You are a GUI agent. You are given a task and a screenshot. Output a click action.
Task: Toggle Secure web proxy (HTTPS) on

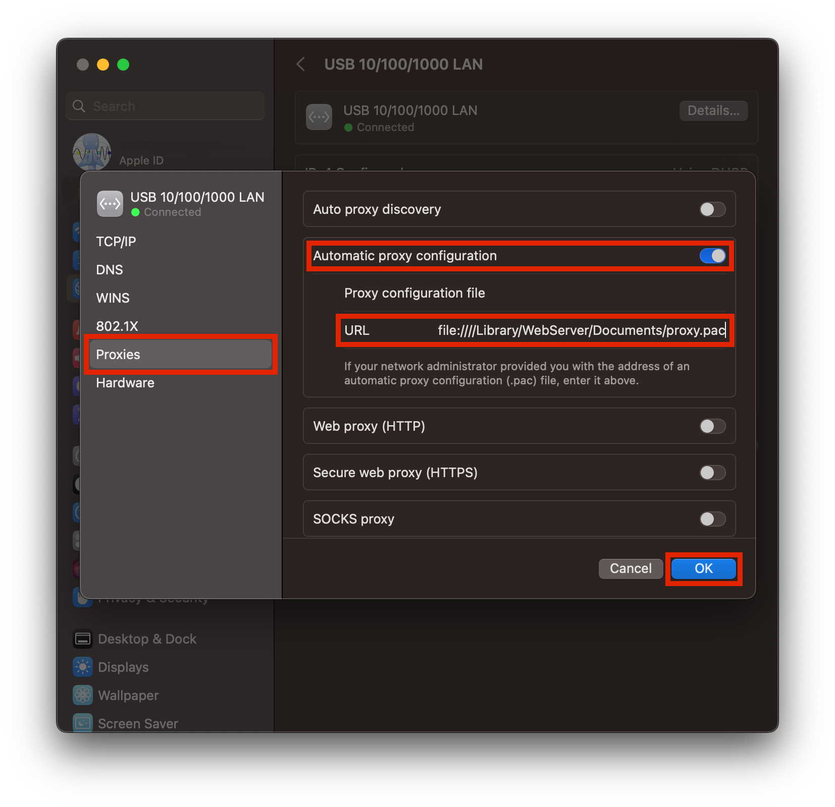pos(712,473)
